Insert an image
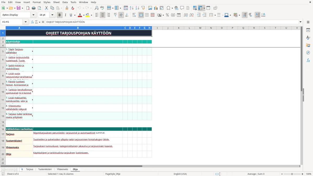 coord(150,8)
